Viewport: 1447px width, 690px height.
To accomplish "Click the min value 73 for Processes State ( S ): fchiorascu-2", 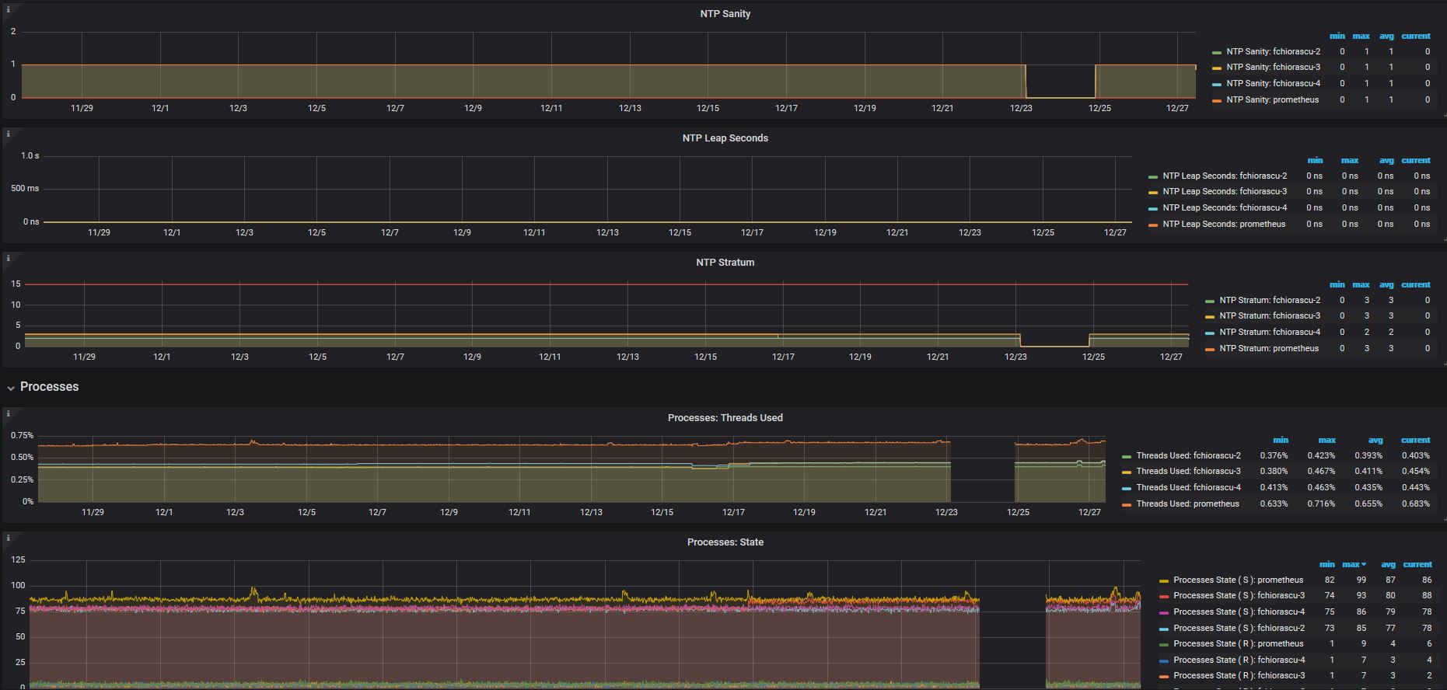I will (x=1329, y=629).
